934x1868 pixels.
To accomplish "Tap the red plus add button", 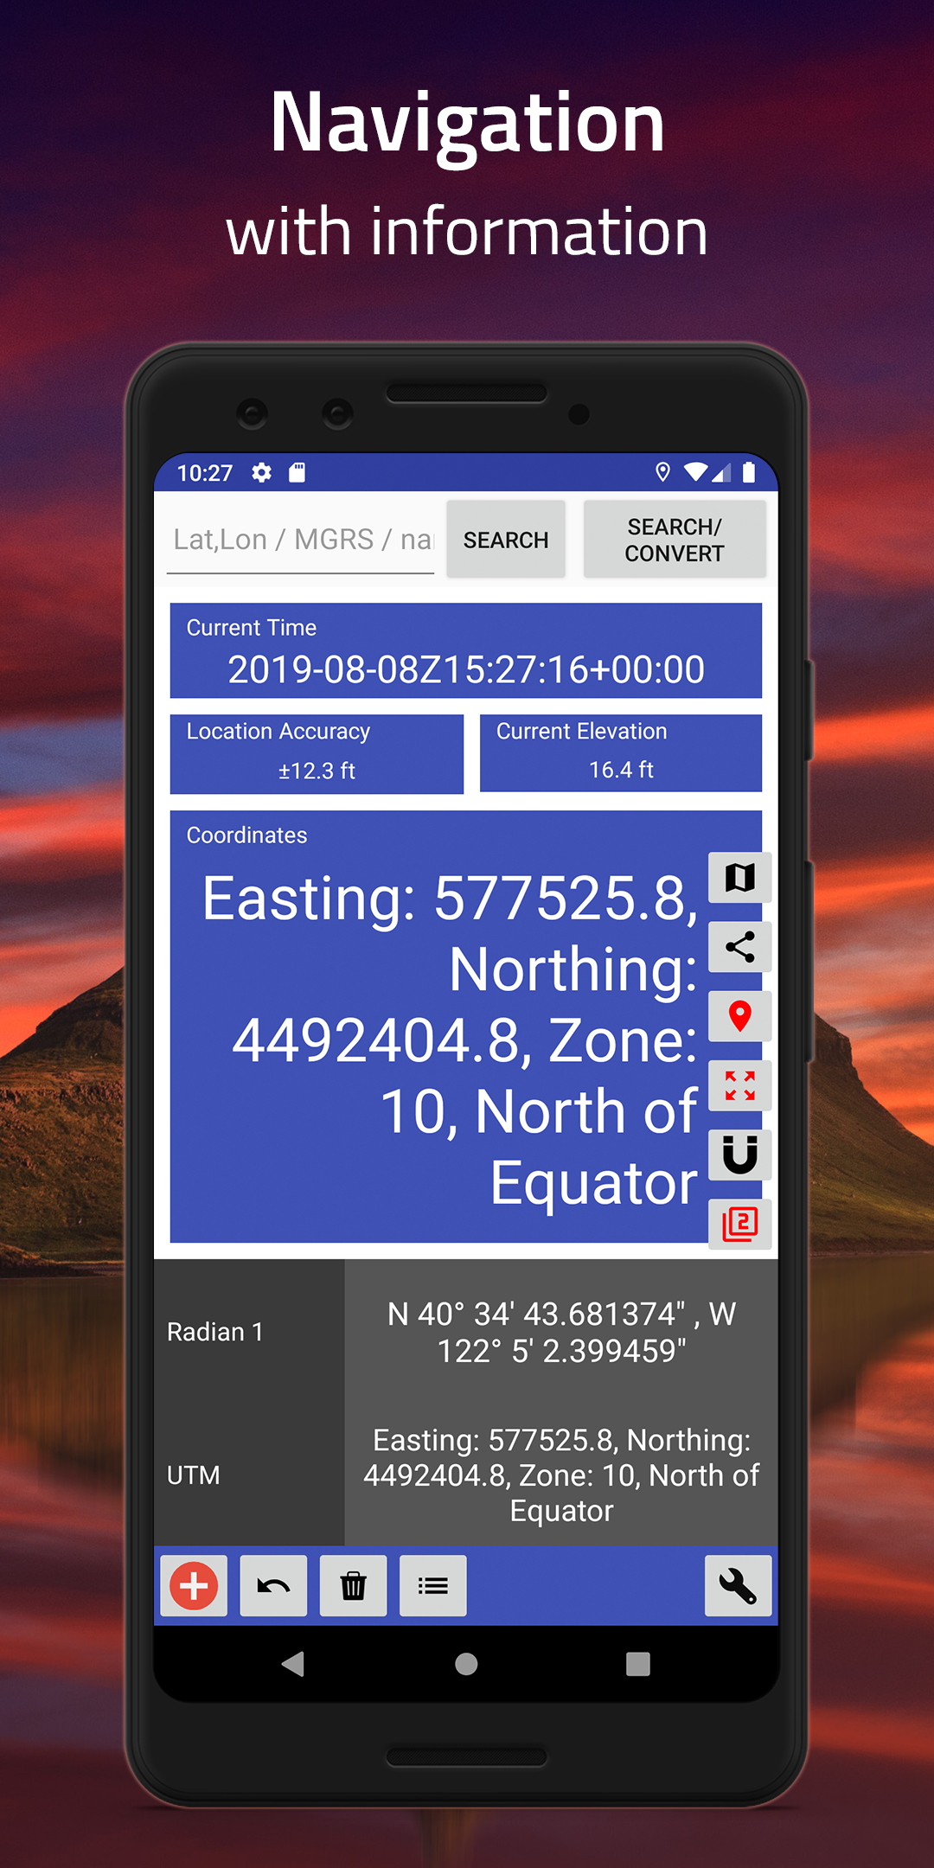I will 194,1586.
